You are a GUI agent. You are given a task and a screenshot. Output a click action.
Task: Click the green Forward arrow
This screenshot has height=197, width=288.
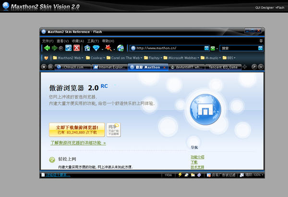coord(55,48)
